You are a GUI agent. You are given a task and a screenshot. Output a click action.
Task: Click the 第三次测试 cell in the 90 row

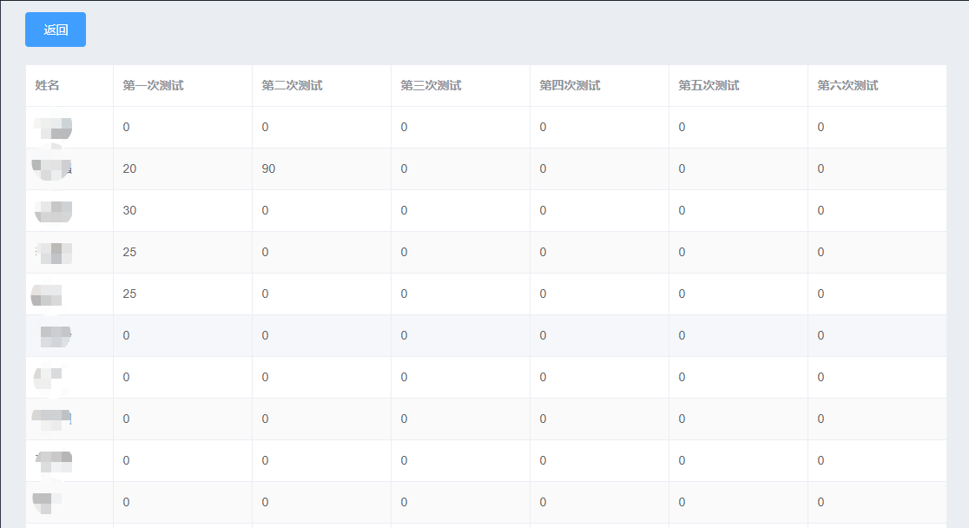coord(460,168)
